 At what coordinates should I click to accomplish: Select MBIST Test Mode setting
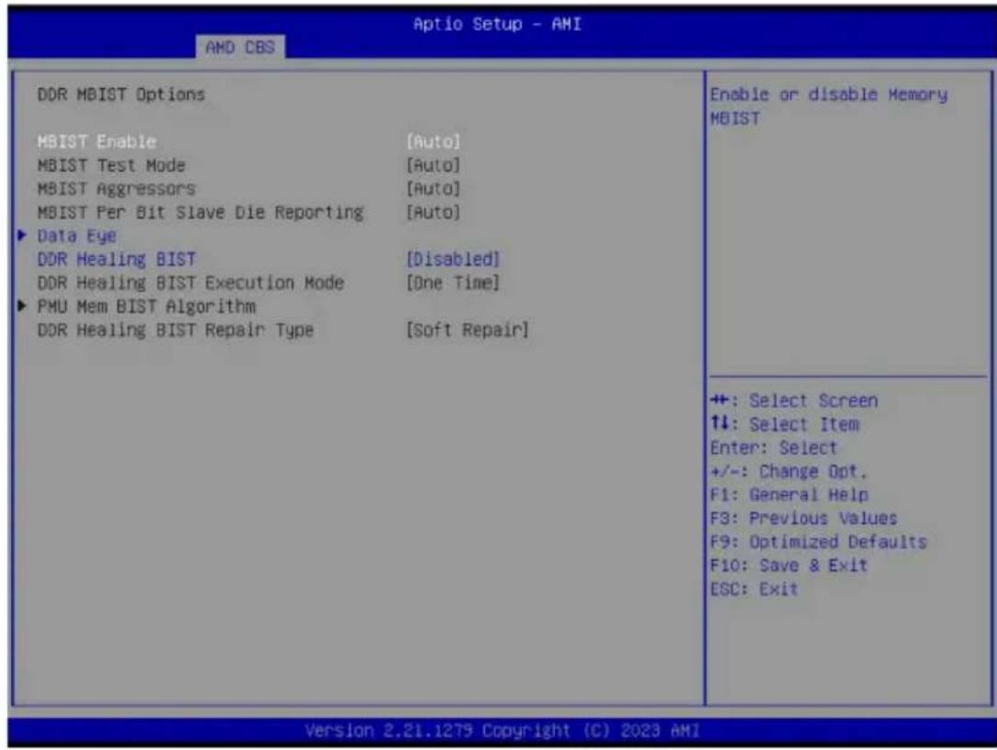111,165
